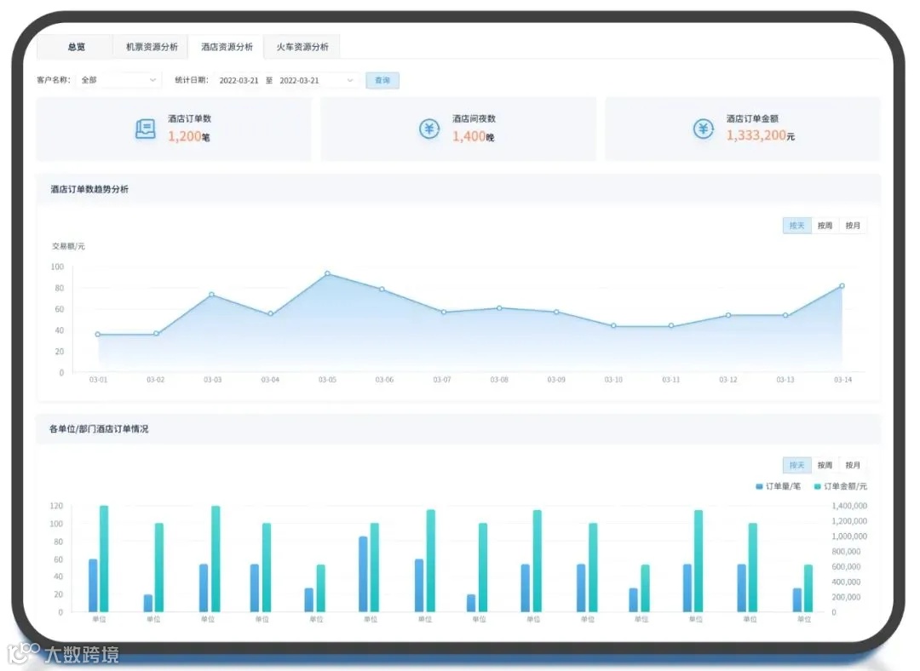Click the 03-07 axis label
920x671 pixels.
[x=442, y=380]
